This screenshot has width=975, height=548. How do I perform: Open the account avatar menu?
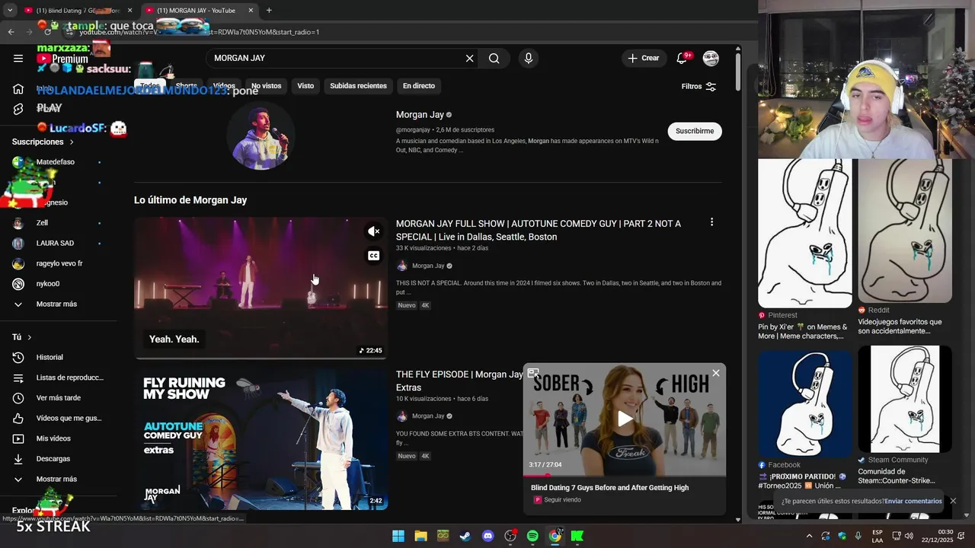pos(711,58)
